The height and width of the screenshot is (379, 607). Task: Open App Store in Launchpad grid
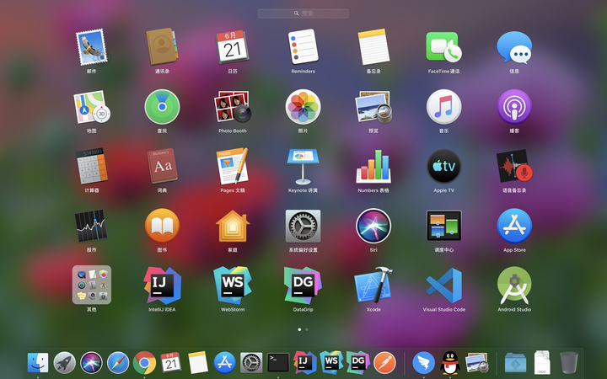514,226
